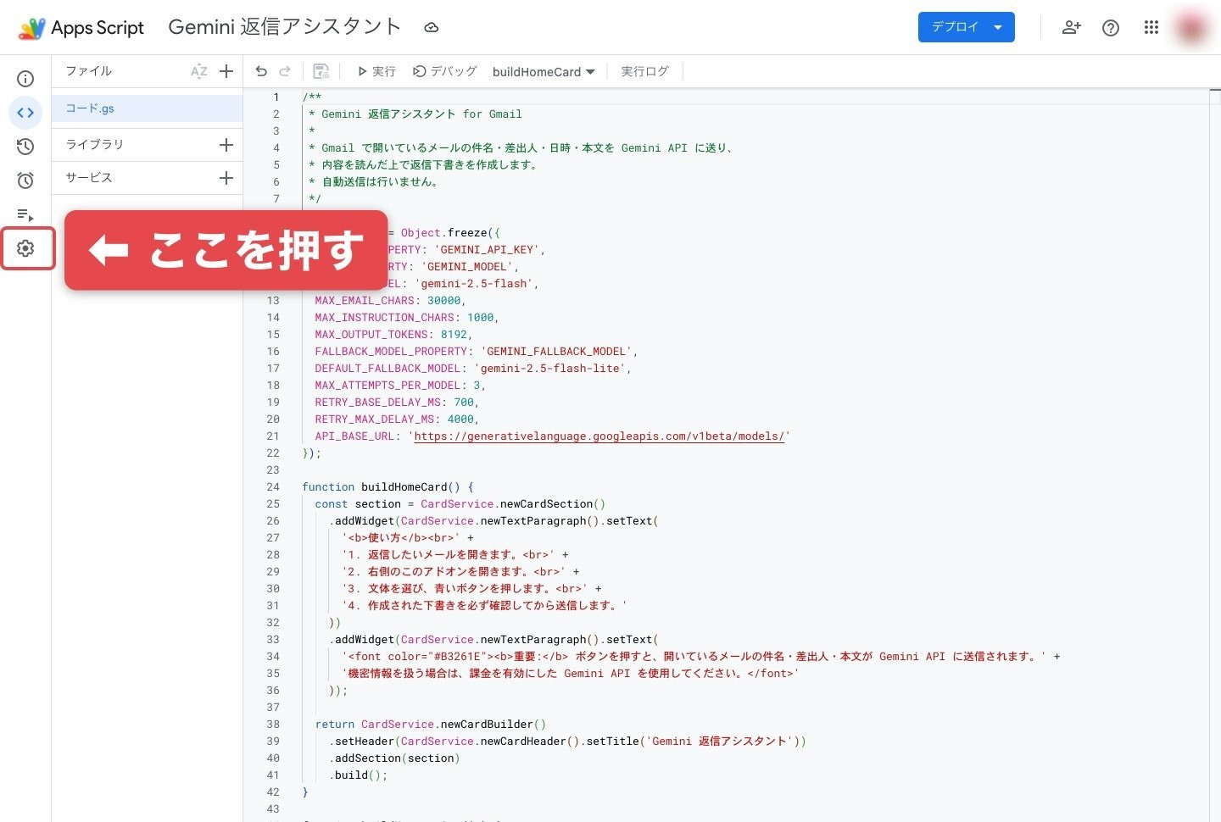Click the 'GEMINI_FALLBACK_MODEL' string

pos(556,352)
